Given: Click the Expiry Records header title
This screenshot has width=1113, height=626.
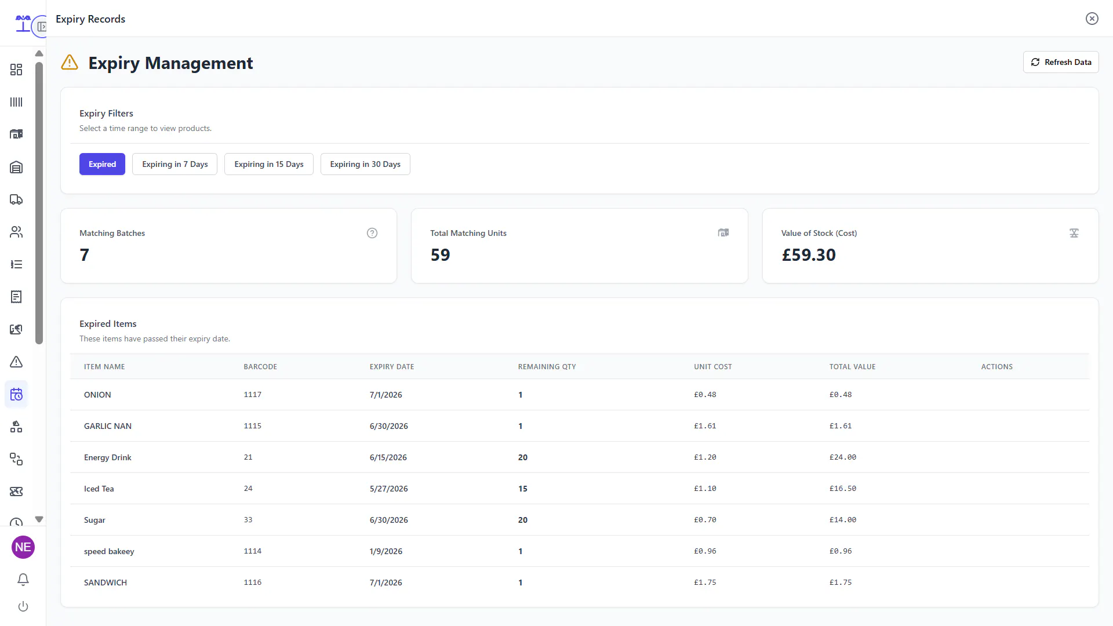Looking at the screenshot, I should [90, 19].
